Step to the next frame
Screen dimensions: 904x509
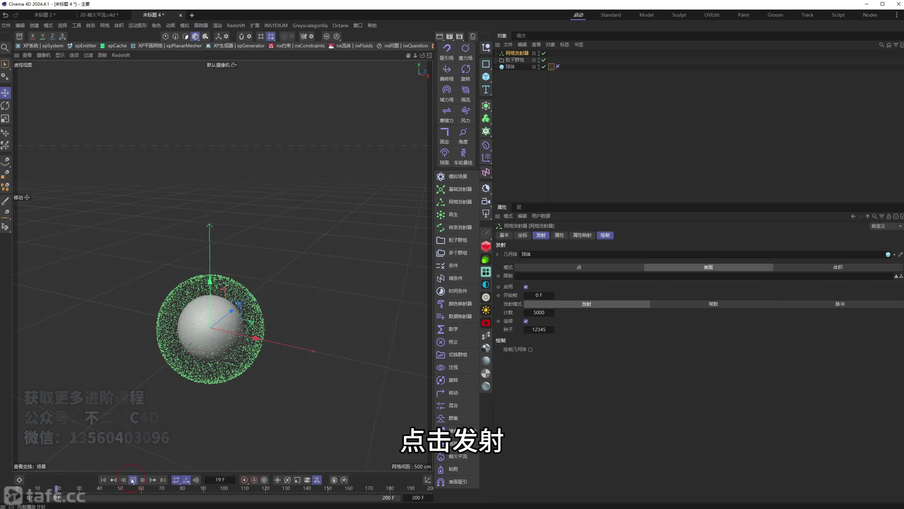143,480
